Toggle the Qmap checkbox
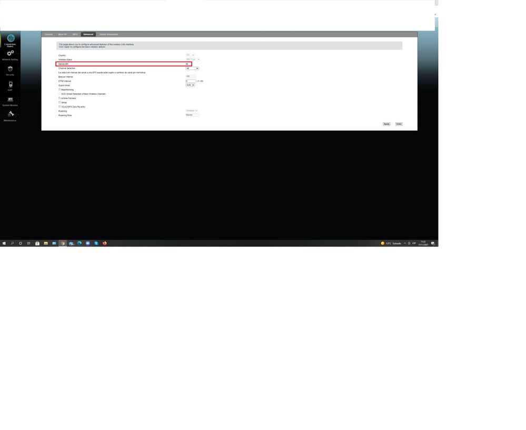This screenshot has width=526, height=430. coord(59,102)
